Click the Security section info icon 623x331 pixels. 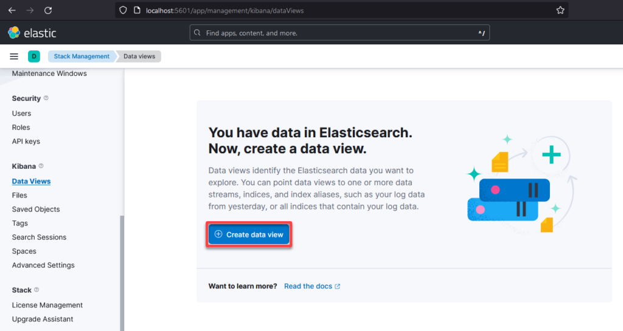[46, 98]
